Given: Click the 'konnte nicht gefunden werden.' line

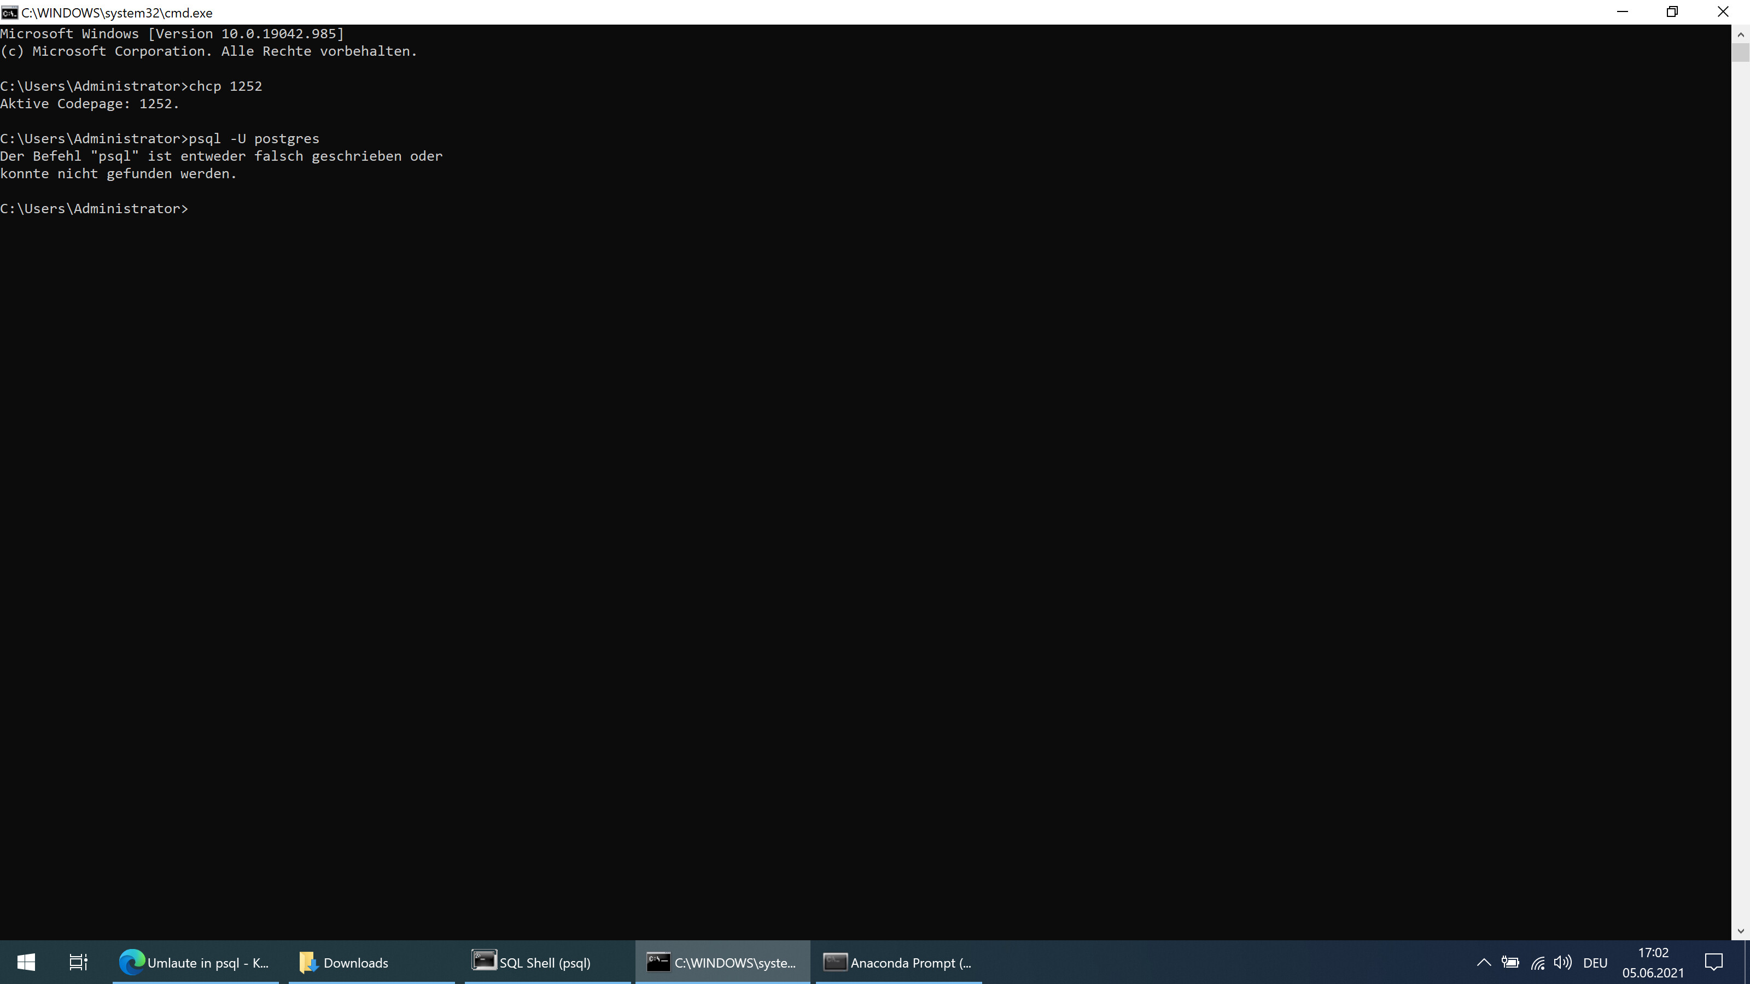Looking at the screenshot, I should click(x=118, y=174).
